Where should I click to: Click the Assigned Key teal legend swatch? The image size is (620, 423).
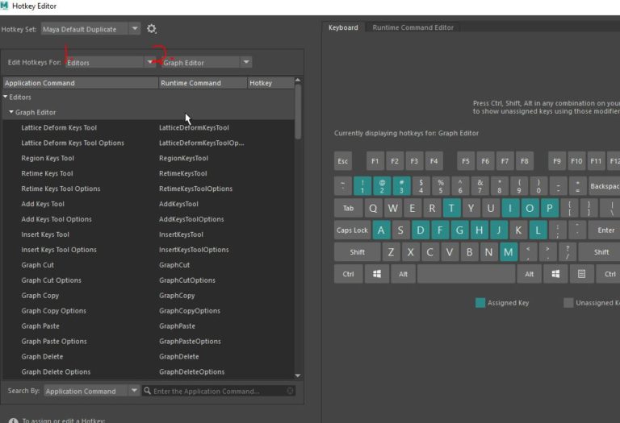(480, 303)
